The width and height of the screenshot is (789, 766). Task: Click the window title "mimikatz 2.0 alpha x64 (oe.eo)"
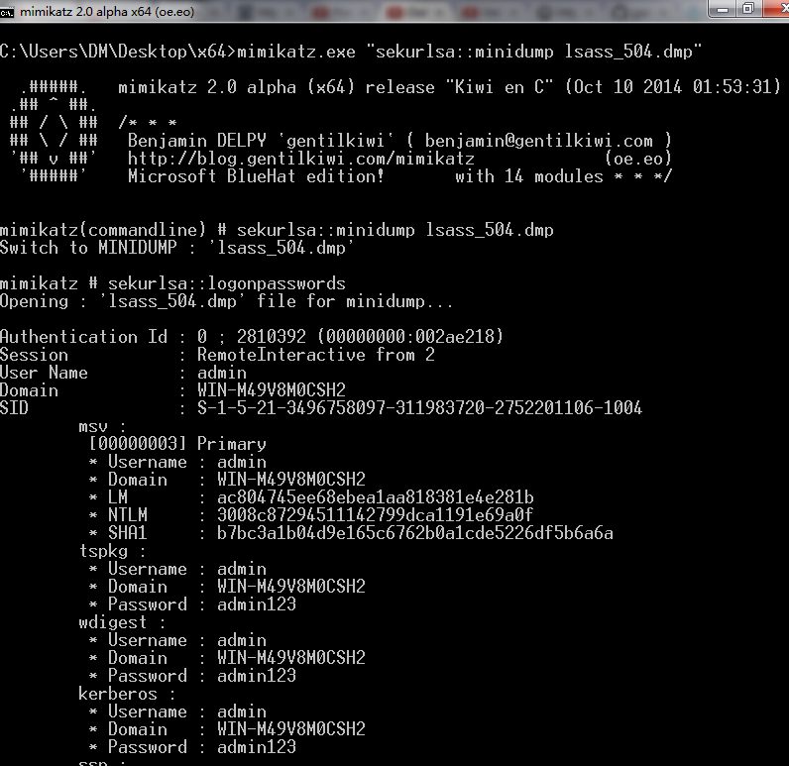[x=107, y=12]
